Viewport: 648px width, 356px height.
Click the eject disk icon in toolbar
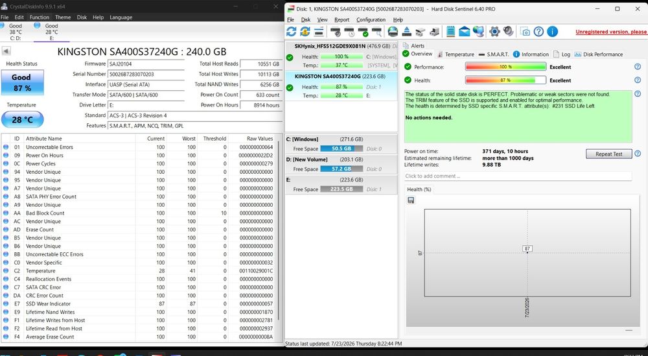click(x=407, y=31)
